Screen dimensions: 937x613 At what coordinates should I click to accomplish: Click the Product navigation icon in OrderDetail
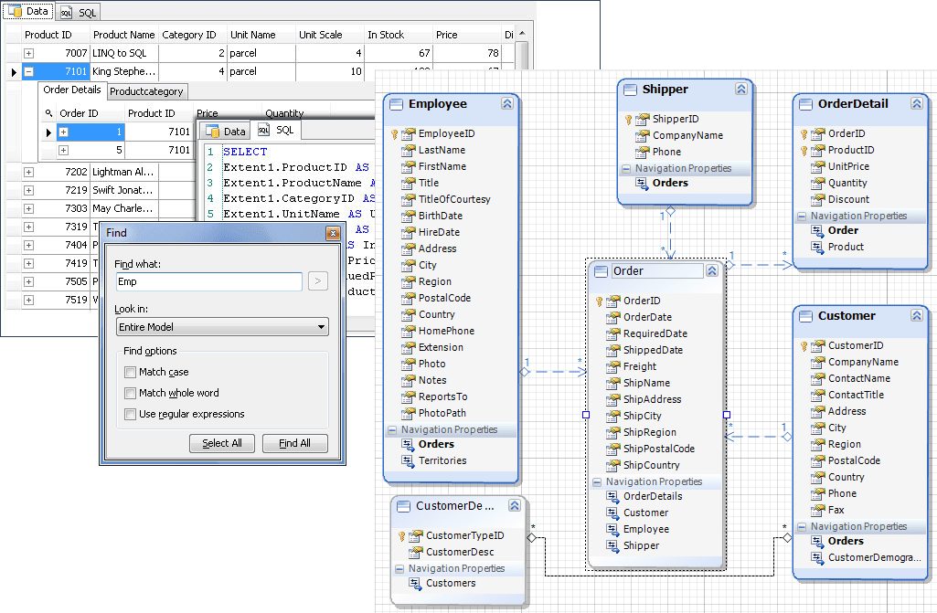tap(817, 247)
